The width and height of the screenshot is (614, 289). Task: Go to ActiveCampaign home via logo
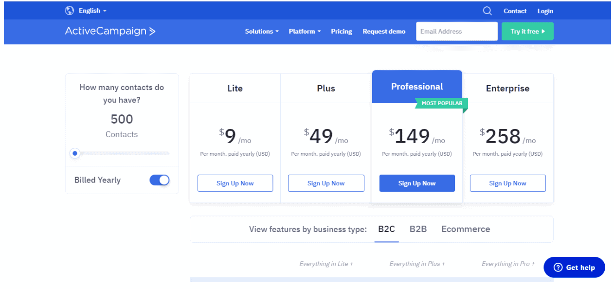click(x=110, y=31)
